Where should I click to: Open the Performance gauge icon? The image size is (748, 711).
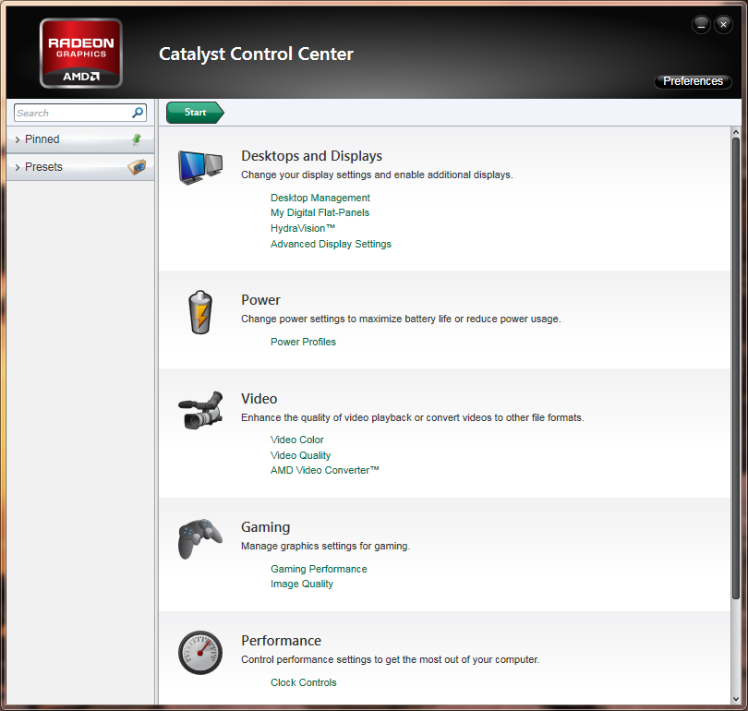200,653
